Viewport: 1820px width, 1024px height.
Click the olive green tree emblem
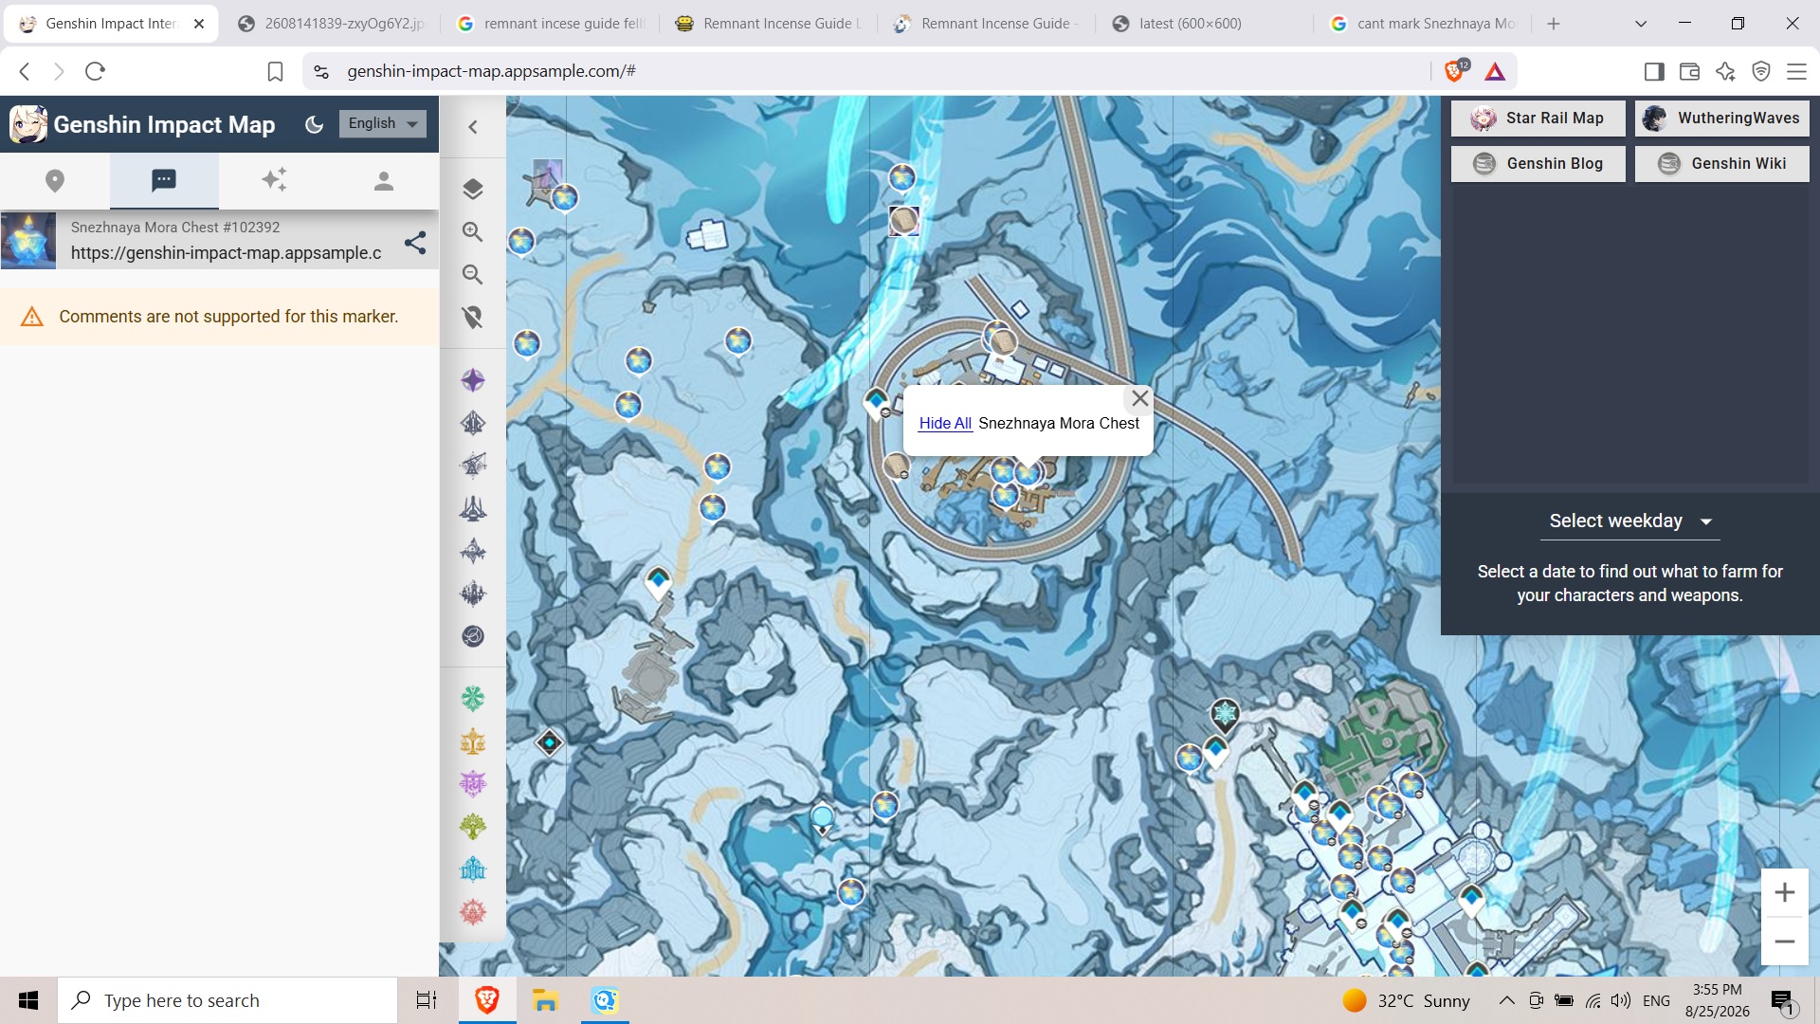point(473,827)
